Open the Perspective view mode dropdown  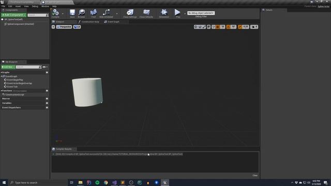click(x=64, y=27)
